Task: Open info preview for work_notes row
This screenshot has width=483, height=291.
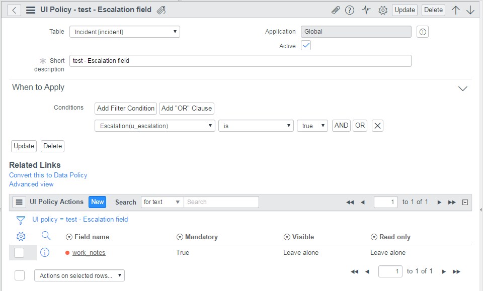Action: pos(45,252)
